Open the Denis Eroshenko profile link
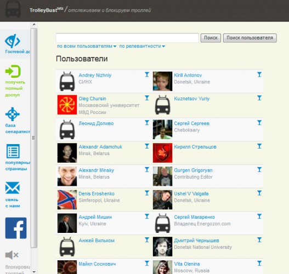289x274 pixels. (x=97, y=193)
